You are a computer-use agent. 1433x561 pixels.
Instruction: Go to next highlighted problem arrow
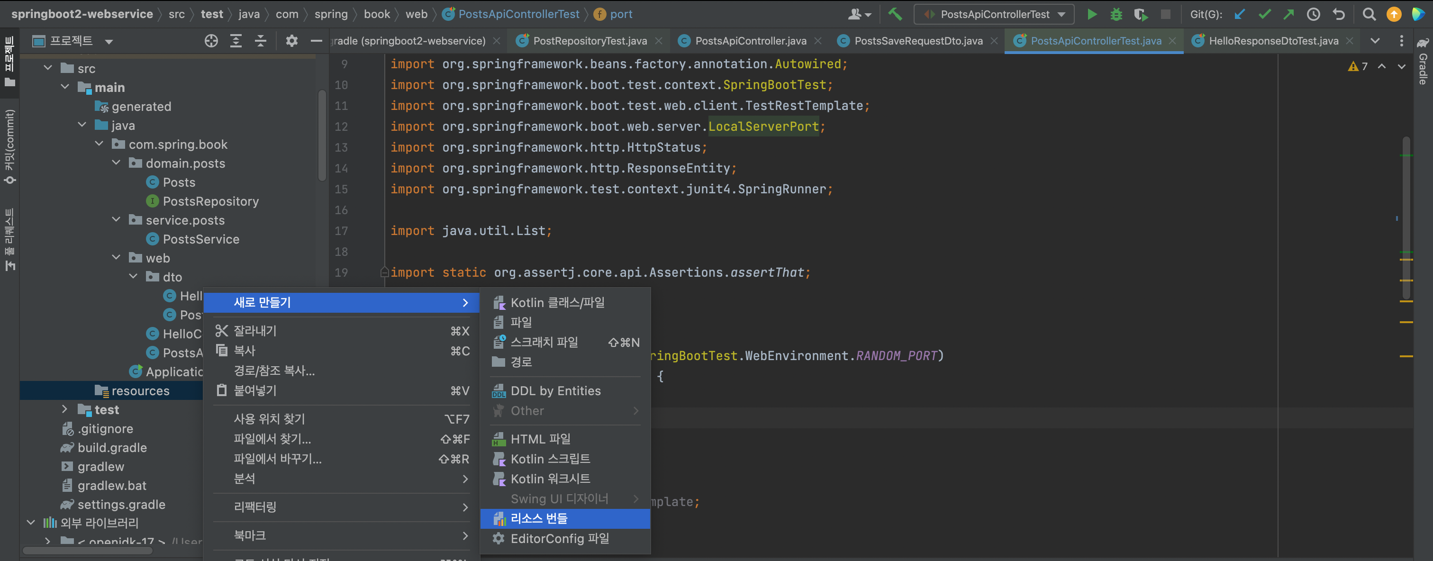pos(1401,67)
